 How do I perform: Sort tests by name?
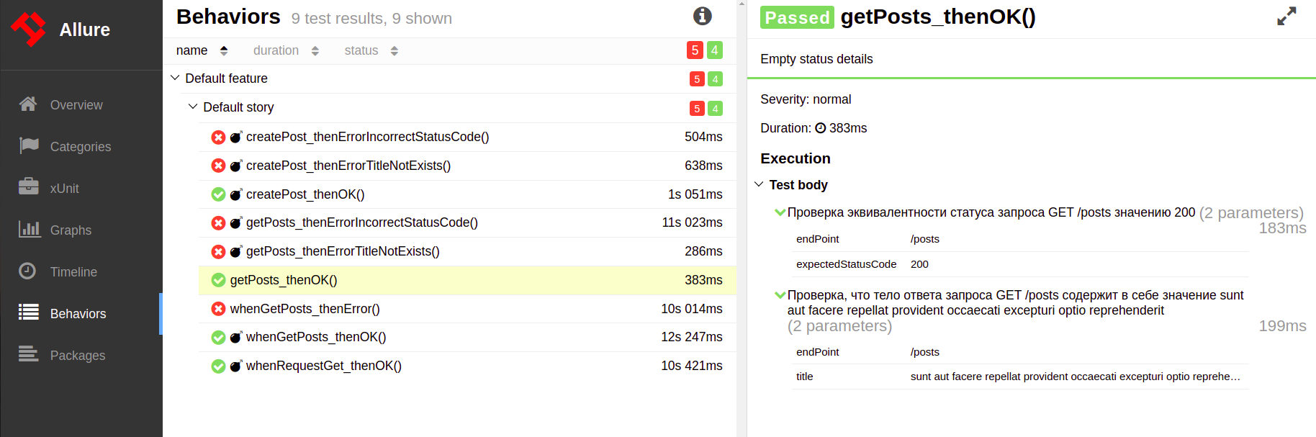(x=202, y=50)
